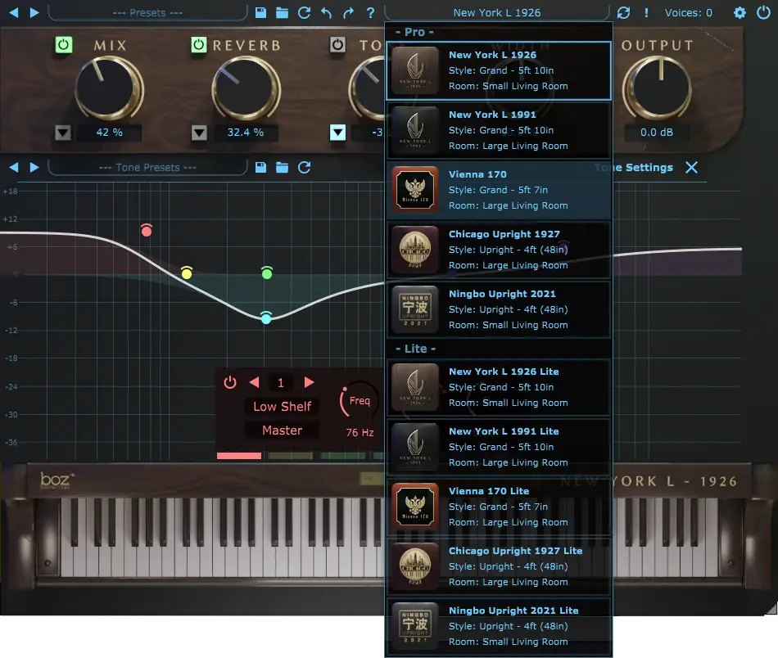Toggle the REVERB section power button

coord(198,45)
